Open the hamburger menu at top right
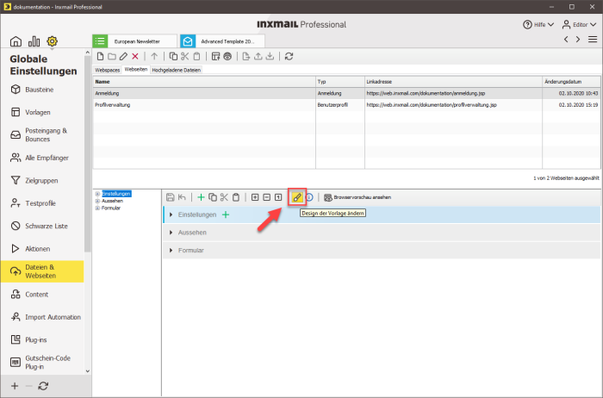The image size is (603, 398). coord(593,40)
